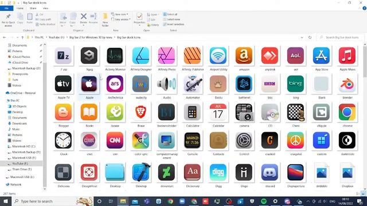Open the Move to dropdown

(63, 20)
